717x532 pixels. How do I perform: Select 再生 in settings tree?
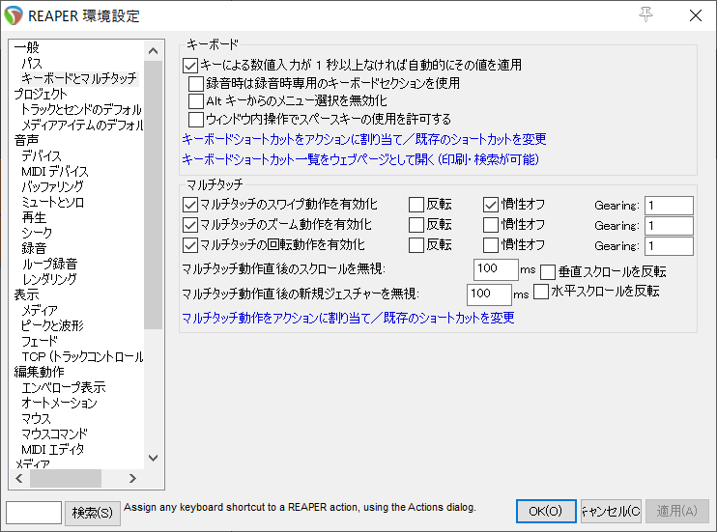[34, 217]
